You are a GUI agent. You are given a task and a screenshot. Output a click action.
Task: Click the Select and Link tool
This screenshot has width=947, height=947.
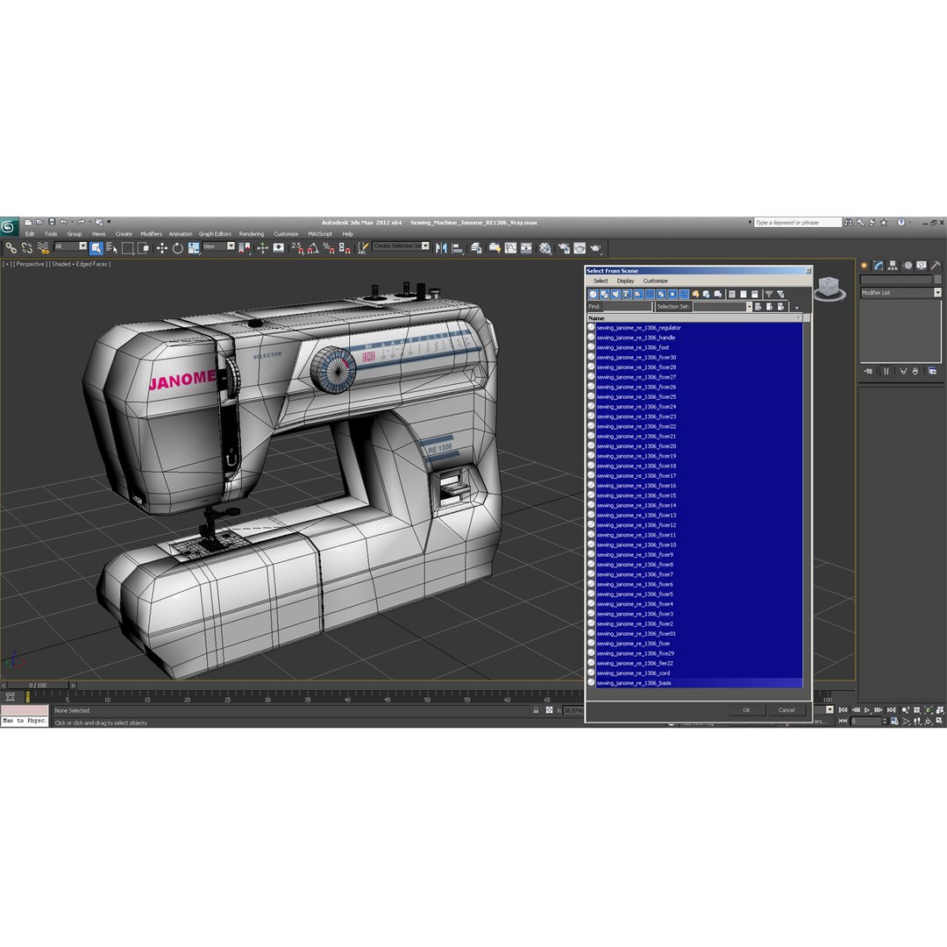click(x=11, y=247)
